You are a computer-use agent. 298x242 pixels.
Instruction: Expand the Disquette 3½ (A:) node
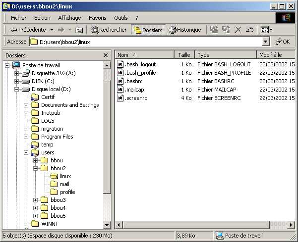coord(16,73)
